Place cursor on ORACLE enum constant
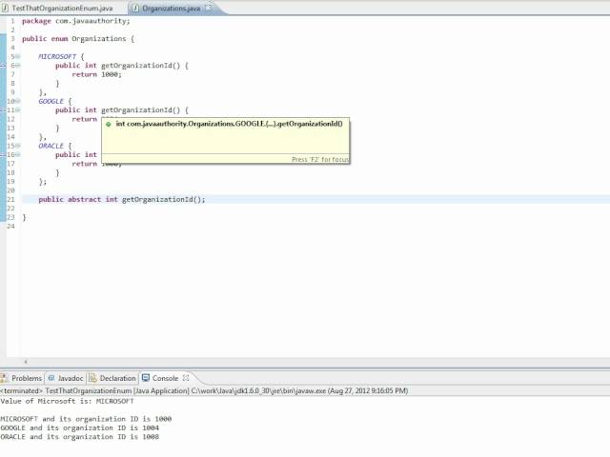This screenshot has height=457, width=610. click(x=51, y=146)
